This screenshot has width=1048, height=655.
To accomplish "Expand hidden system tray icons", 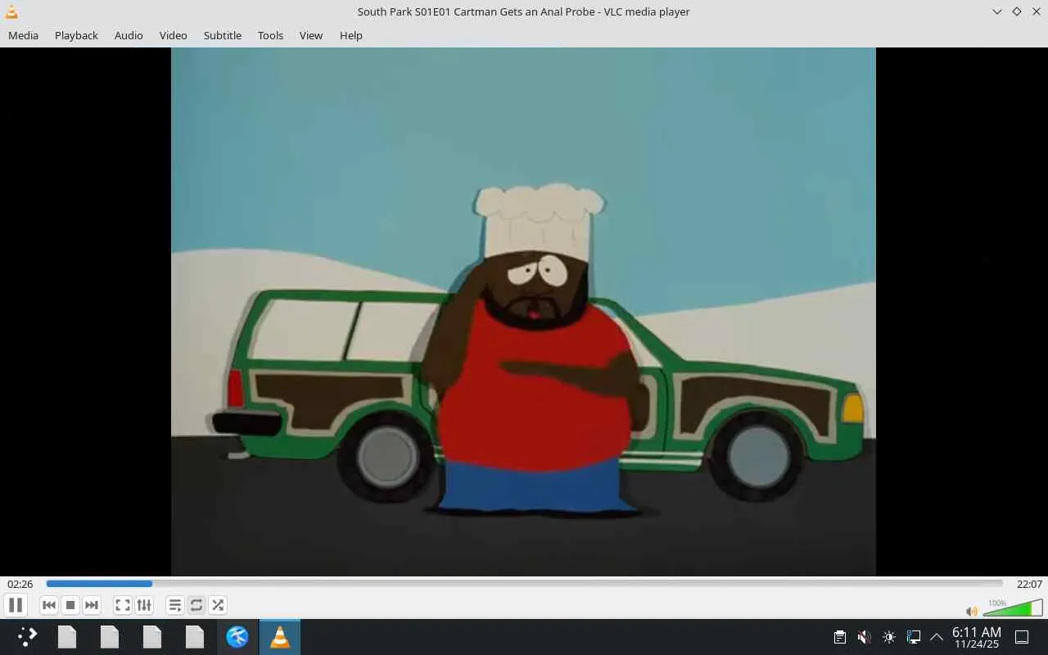I will tap(937, 637).
